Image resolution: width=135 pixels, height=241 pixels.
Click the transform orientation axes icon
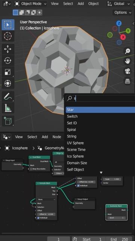[x=109, y=4]
